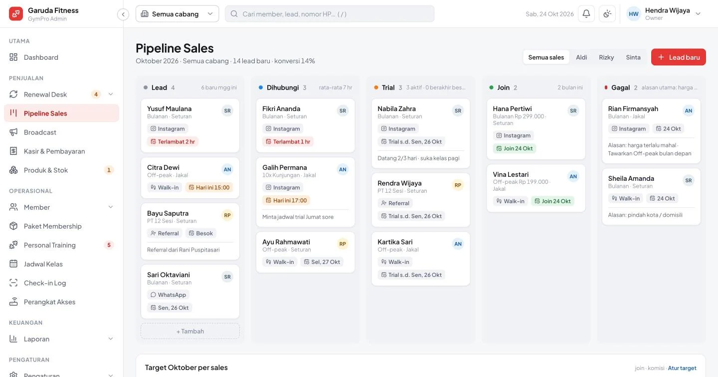718x377 pixels.
Task: Click the HW user avatar
Action: (634, 14)
